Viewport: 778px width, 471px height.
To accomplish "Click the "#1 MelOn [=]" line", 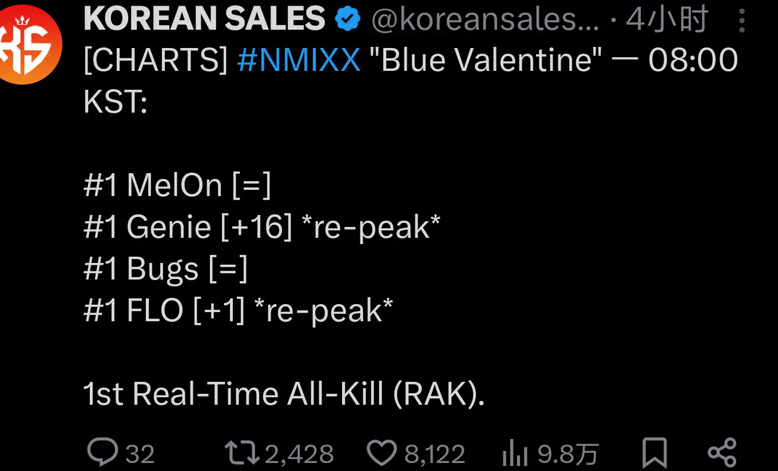I will click(x=177, y=185).
